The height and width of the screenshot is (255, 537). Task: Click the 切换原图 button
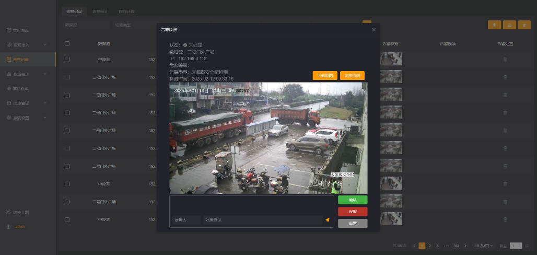[x=353, y=75]
